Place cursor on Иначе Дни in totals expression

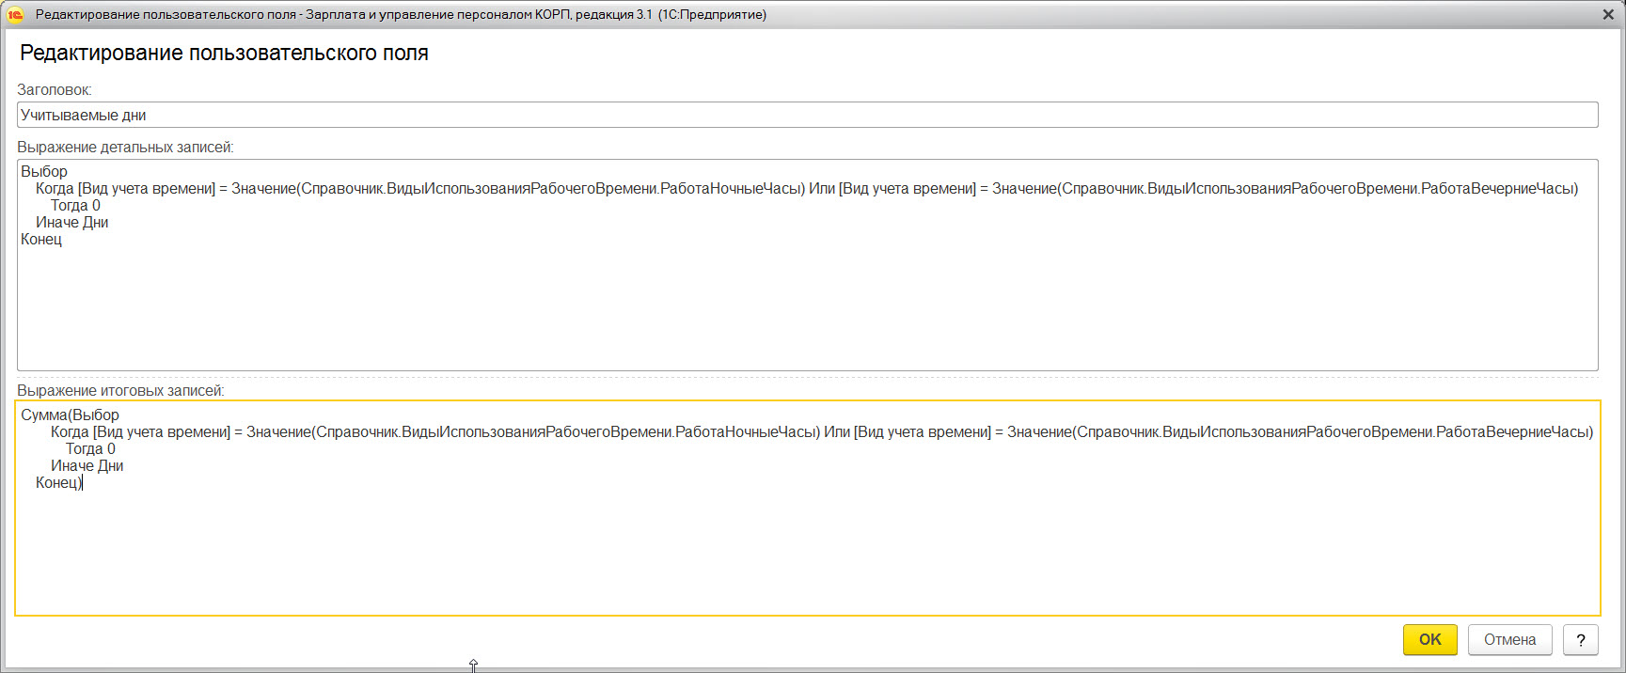tap(87, 466)
